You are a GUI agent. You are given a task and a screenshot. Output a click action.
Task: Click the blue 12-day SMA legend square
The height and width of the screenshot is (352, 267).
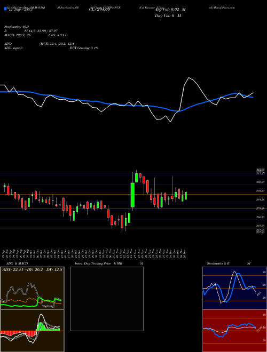(6, 9)
